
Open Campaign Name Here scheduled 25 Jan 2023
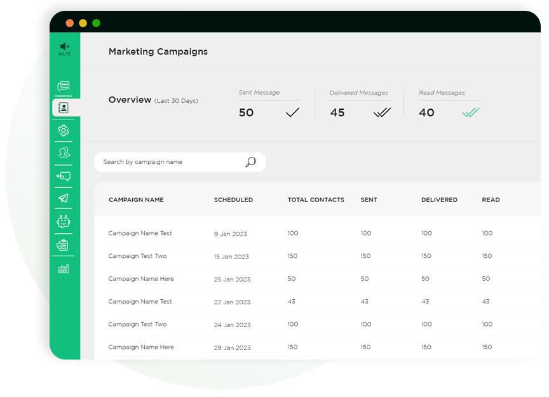141,279
